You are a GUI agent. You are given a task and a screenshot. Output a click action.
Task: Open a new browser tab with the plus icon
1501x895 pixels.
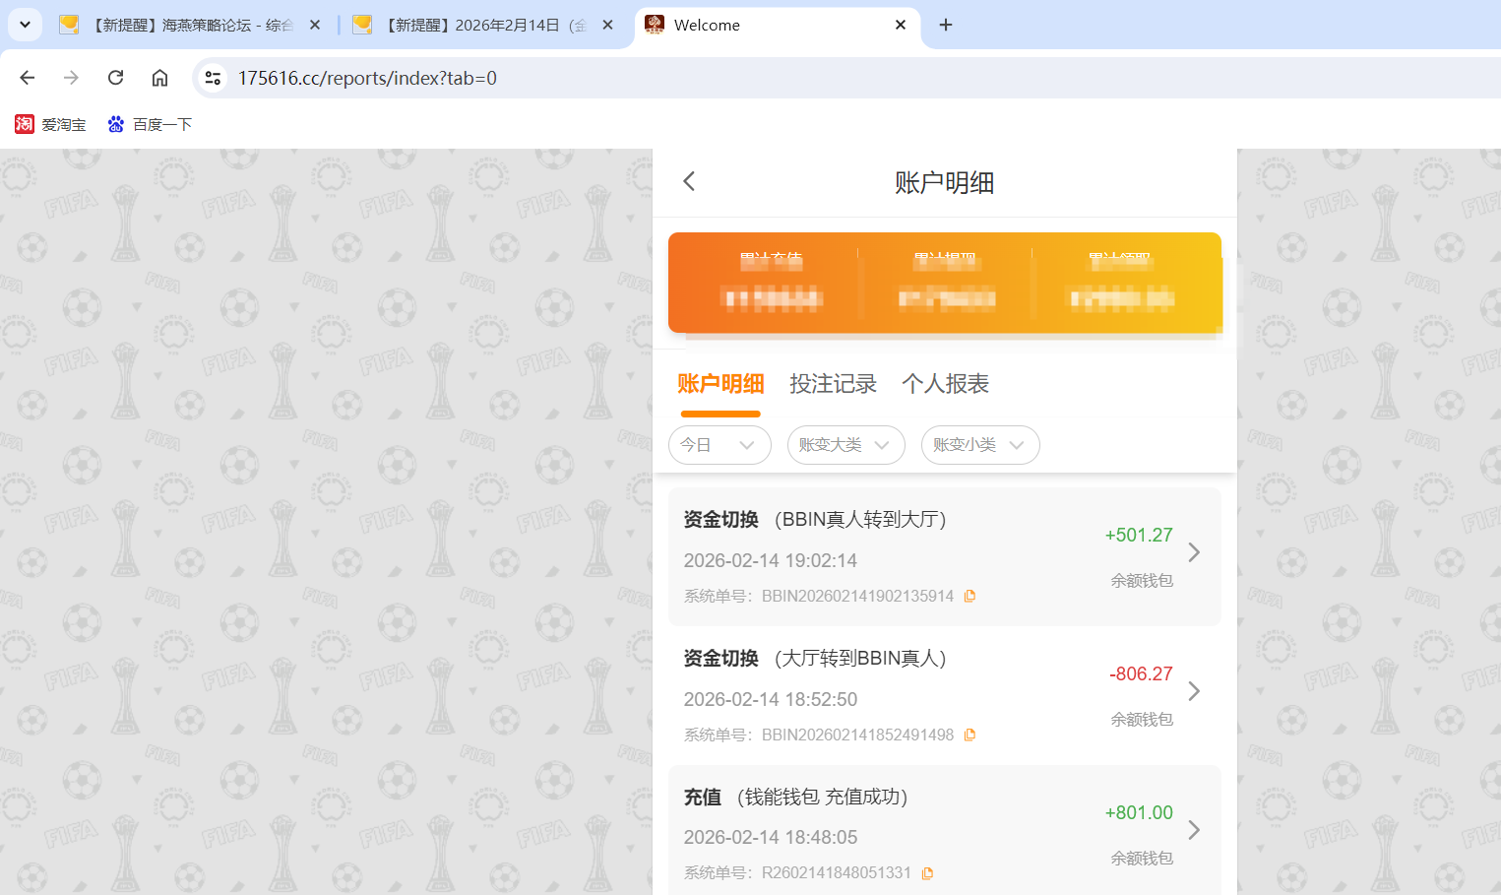click(945, 24)
